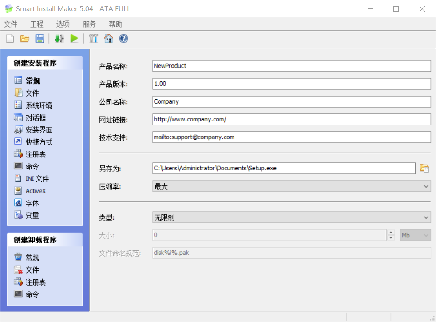Screen dimensions: 436x322
Task: Close the Smart Install Maker window
Action: pos(422,9)
